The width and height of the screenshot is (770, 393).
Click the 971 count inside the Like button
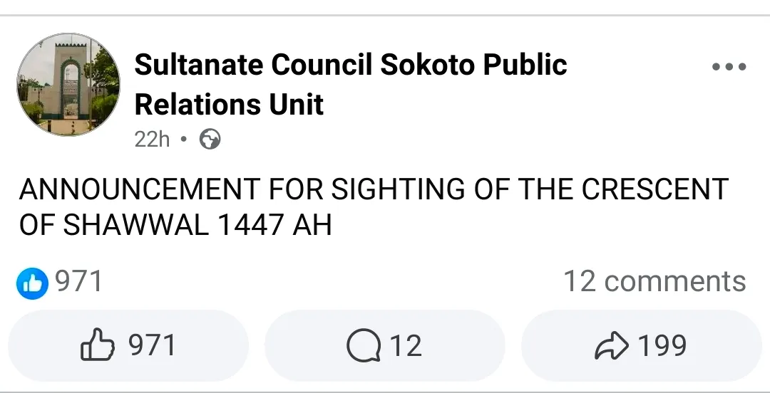pos(152,347)
